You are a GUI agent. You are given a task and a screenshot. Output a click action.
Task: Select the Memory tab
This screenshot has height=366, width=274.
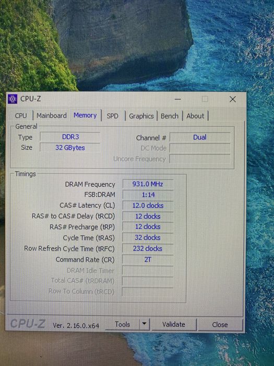tap(85, 115)
